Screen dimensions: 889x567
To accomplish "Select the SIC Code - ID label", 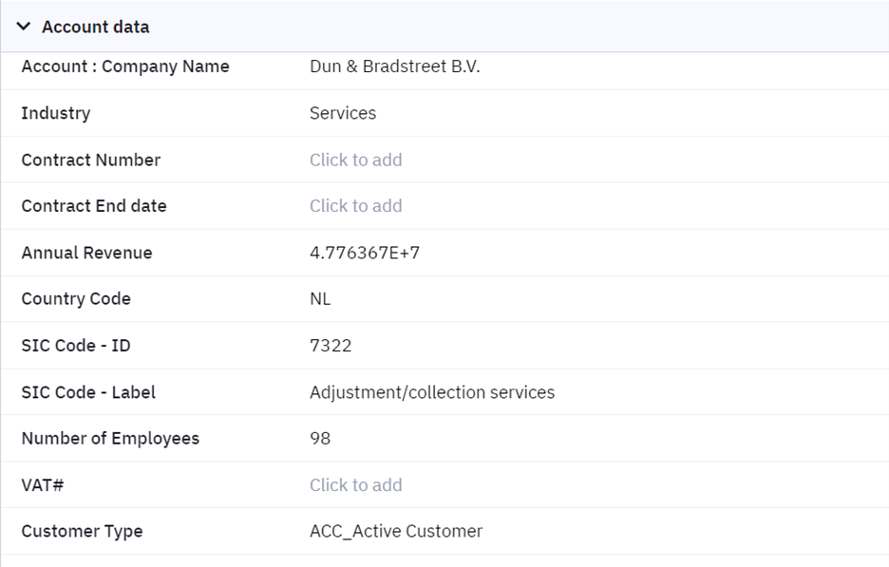I will click(76, 346).
